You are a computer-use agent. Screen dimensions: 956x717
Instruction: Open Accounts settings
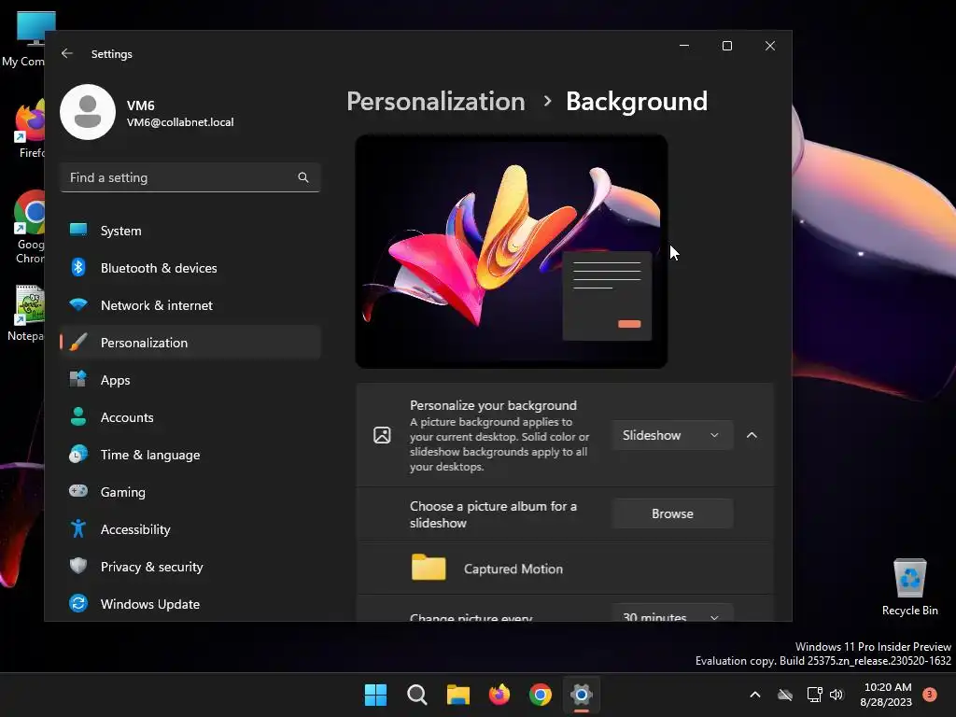(x=190, y=417)
